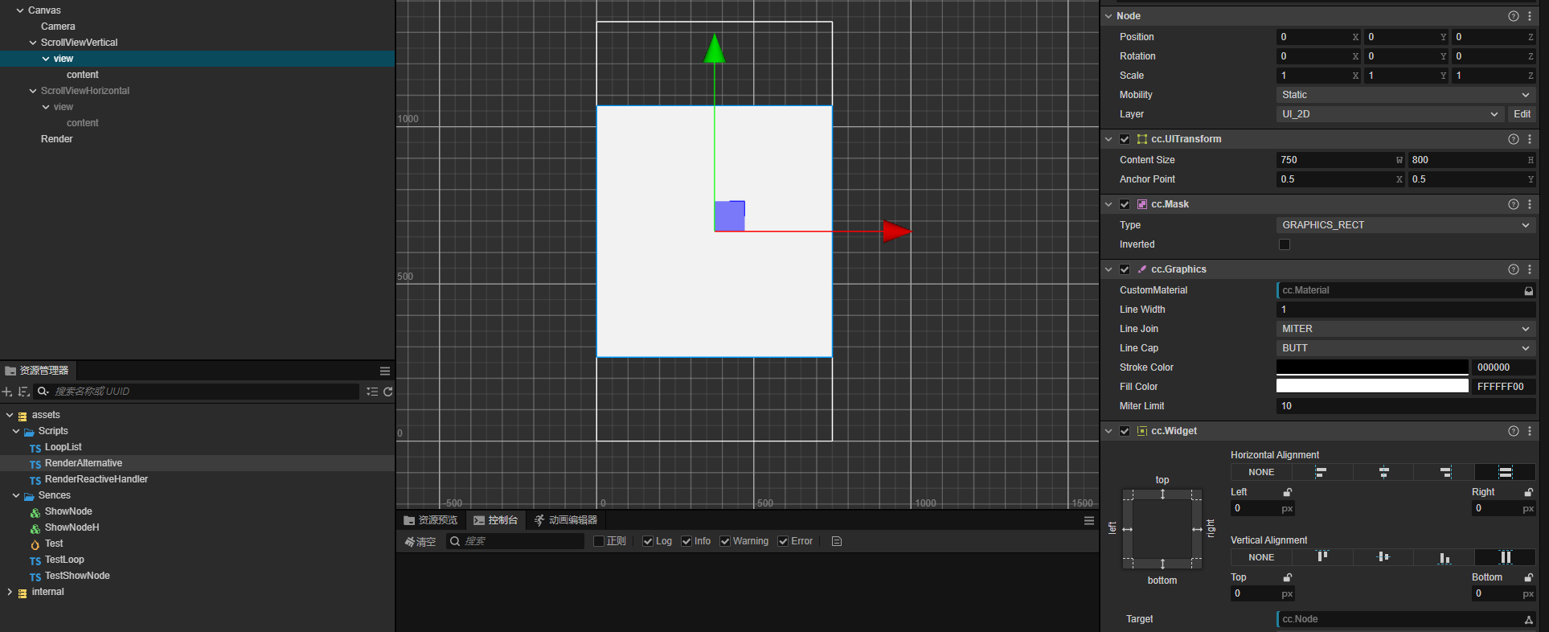Collapse the ScrollViewVertical node
Screen dimensions: 1549x632
(x=33, y=43)
